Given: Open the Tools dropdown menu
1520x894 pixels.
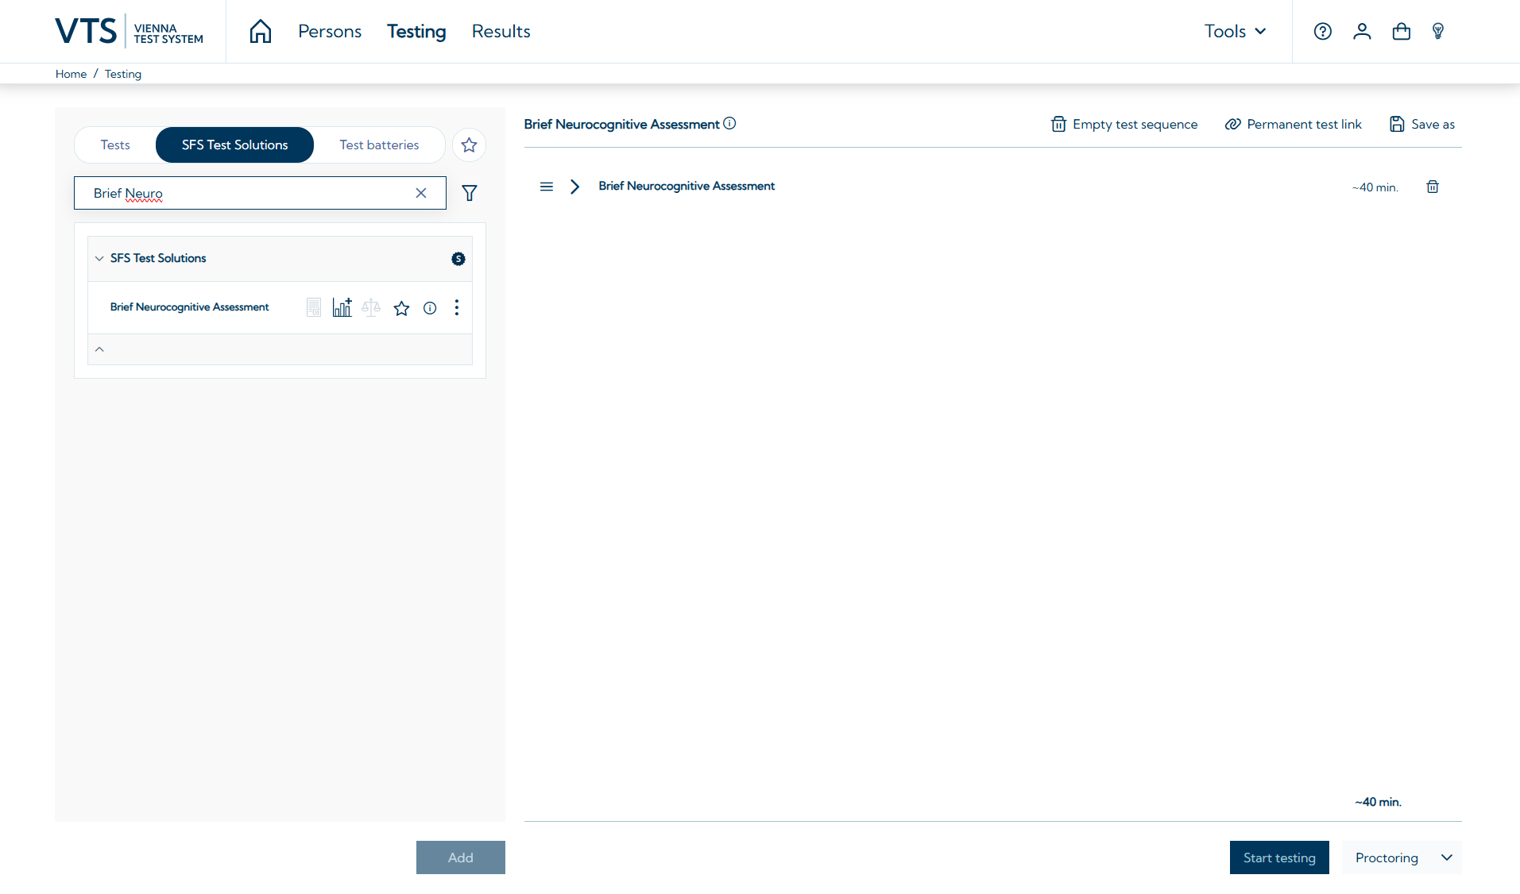Looking at the screenshot, I should tap(1235, 31).
